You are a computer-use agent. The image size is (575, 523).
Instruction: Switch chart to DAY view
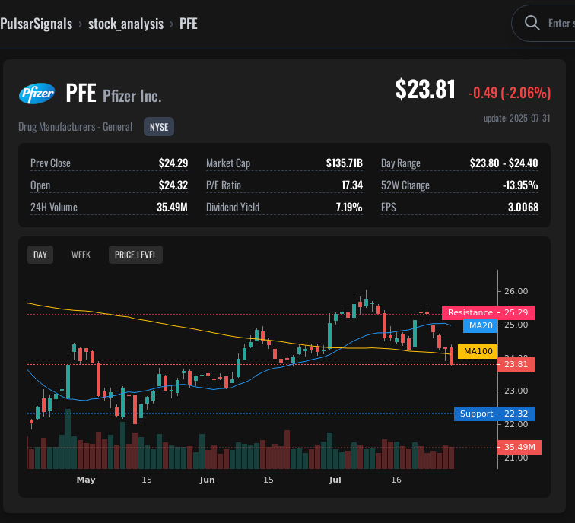(x=40, y=255)
